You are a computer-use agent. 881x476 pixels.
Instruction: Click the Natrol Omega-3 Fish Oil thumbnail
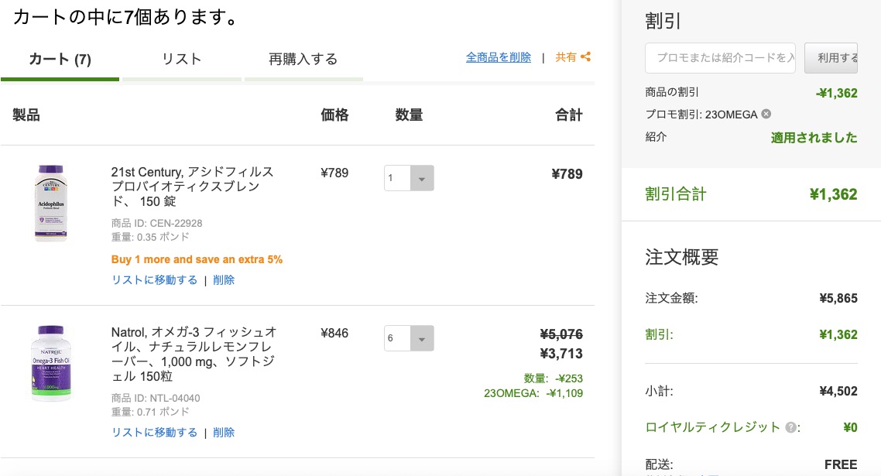(x=51, y=362)
